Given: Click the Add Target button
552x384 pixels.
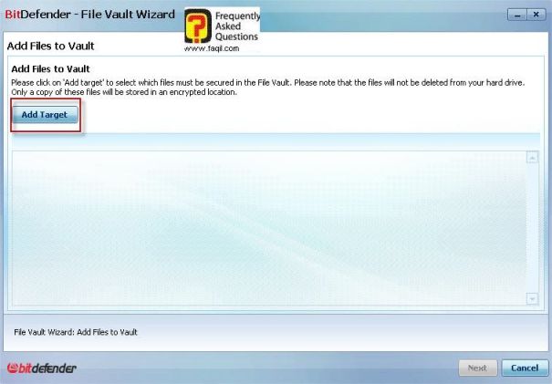Looking at the screenshot, I should pyautogui.click(x=45, y=115).
